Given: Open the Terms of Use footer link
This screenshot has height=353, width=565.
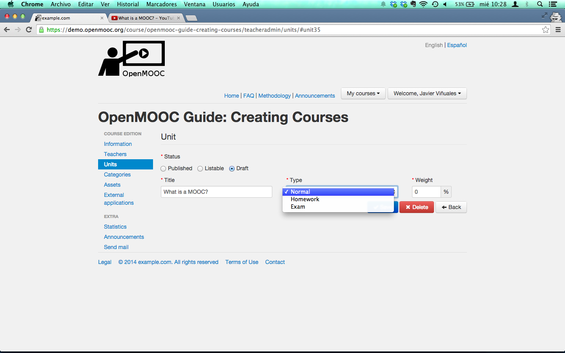Looking at the screenshot, I should 242,262.
